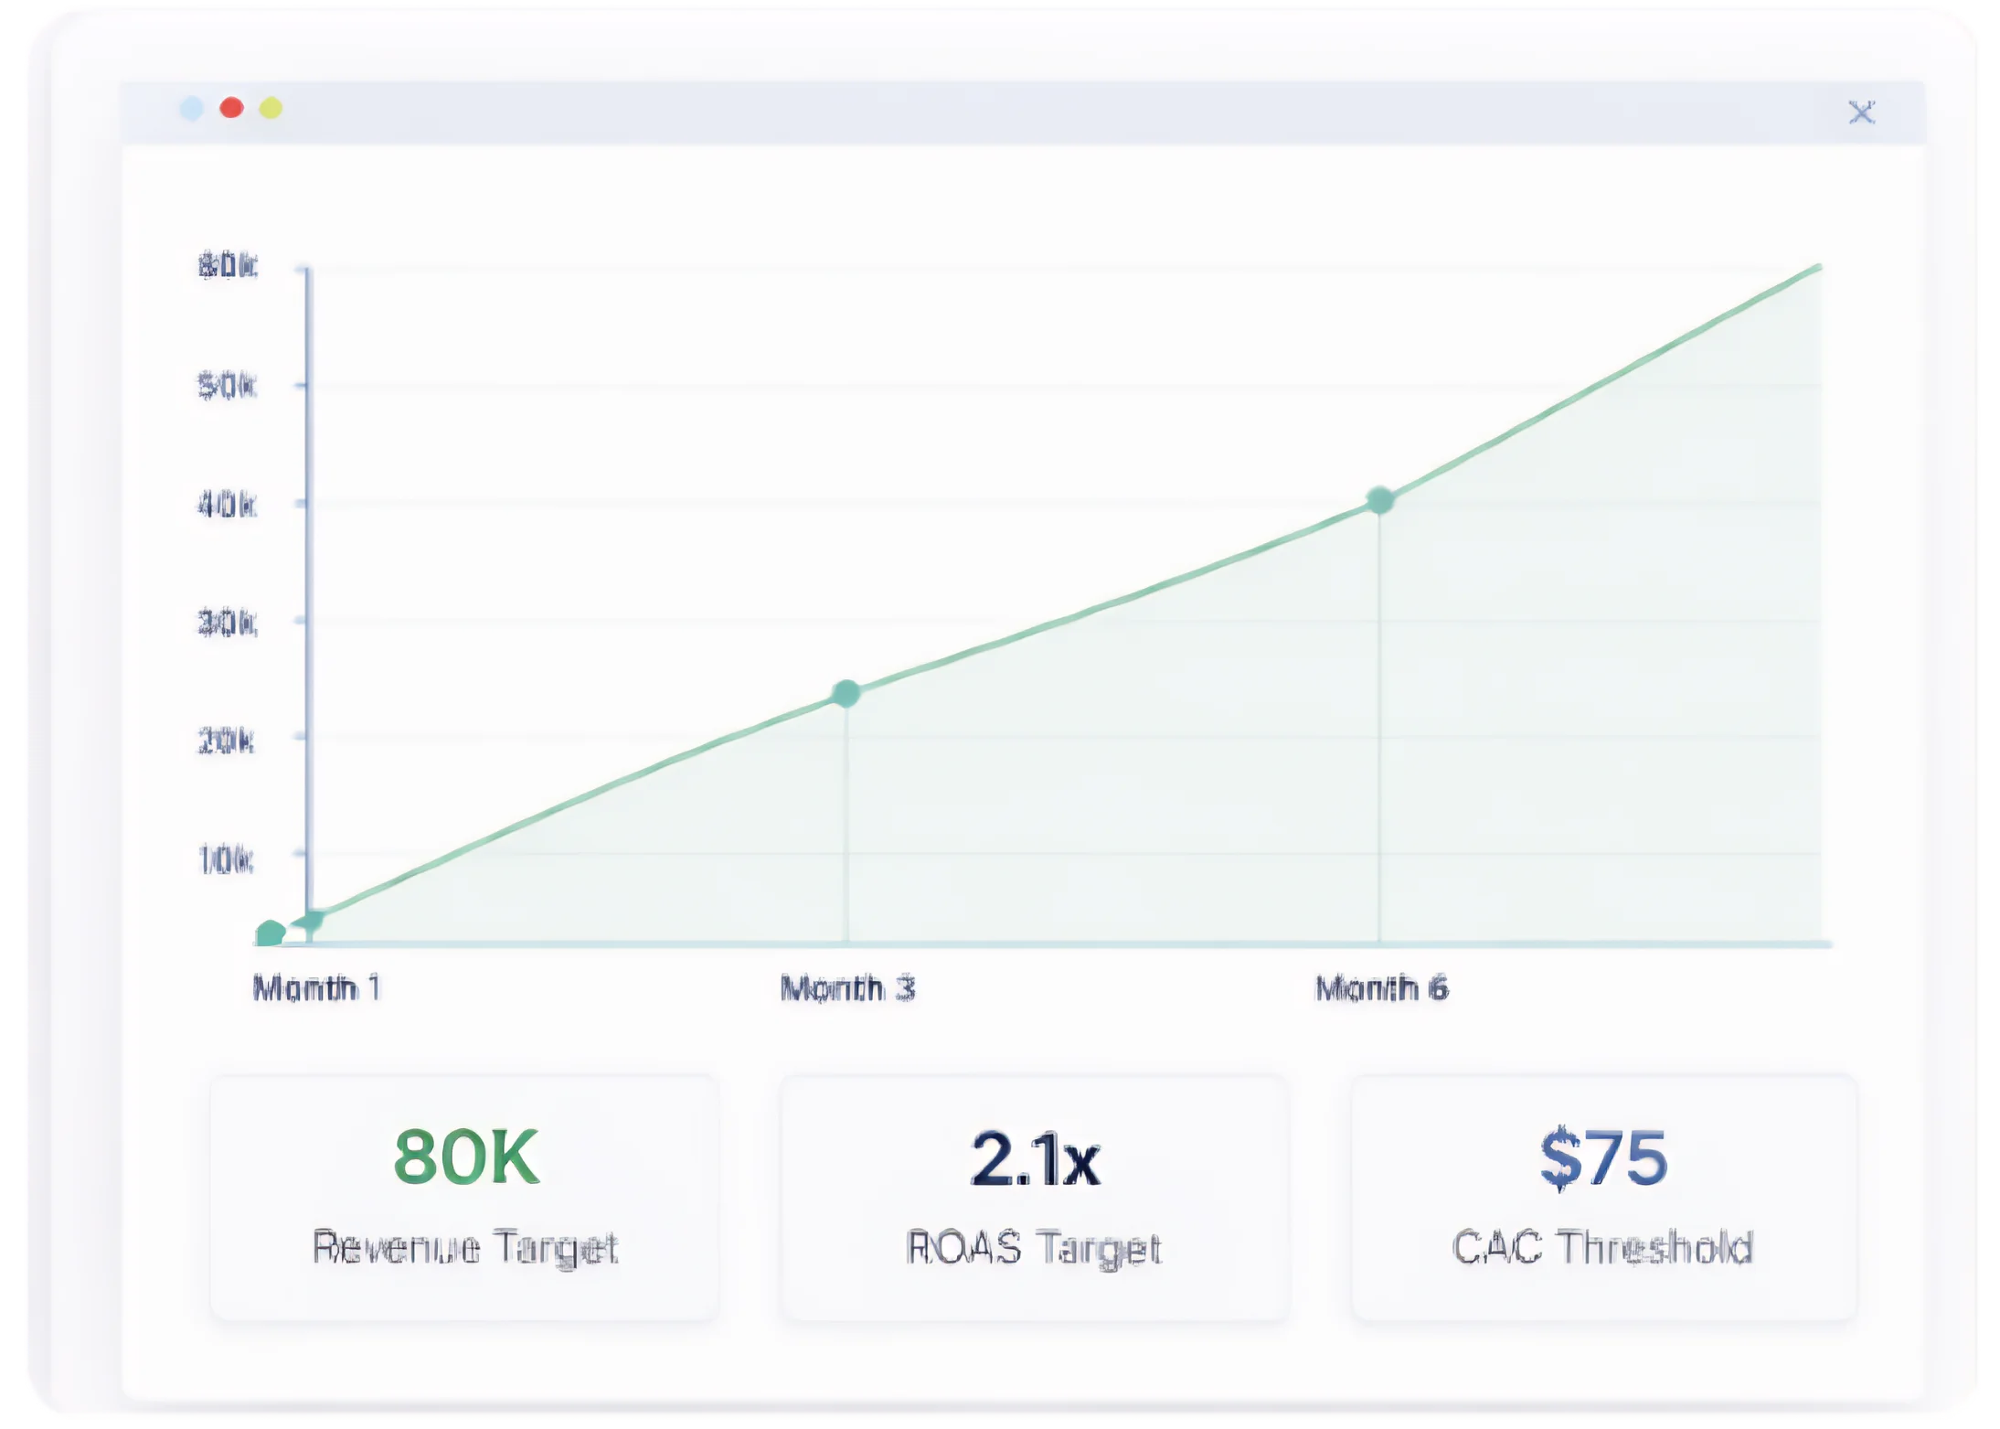Click the light blue window dot

192,109
